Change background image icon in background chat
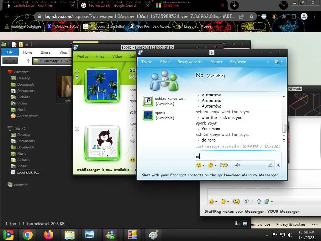Viewport: 321px width, 241px height. pyautogui.click(x=267, y=201)
